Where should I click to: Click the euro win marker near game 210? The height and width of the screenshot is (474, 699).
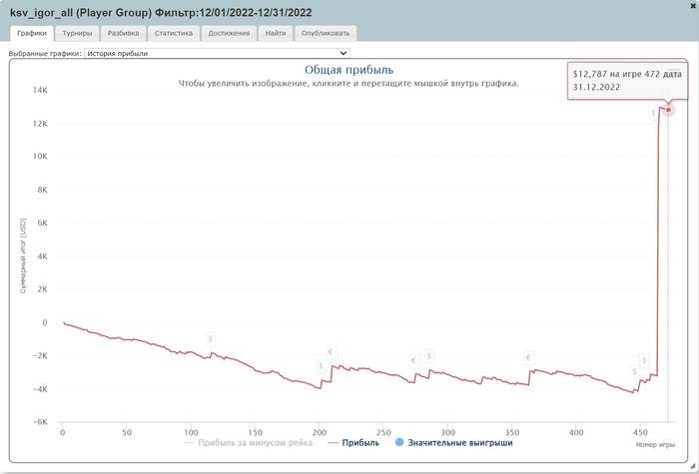coord(332,352)
